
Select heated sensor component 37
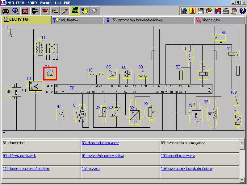coord(213,114)
